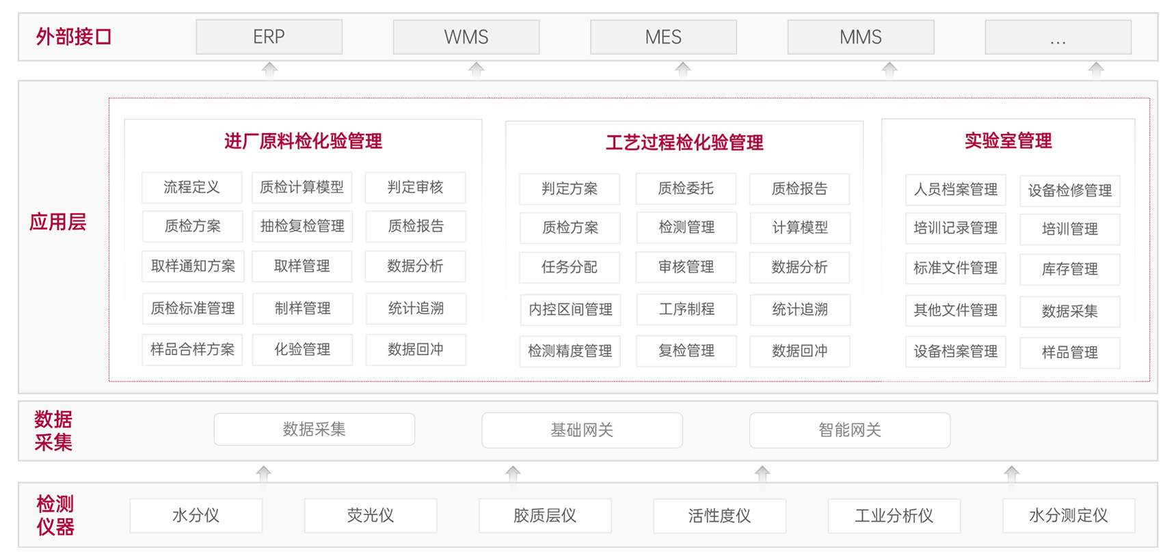Viewport: 1176px width, 560px height.
Task: Select the 实验室管理 section heading
Action: coord(1008,141)
